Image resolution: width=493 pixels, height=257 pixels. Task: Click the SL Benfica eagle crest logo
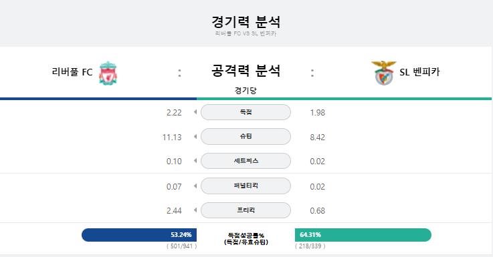pos(383,73)
